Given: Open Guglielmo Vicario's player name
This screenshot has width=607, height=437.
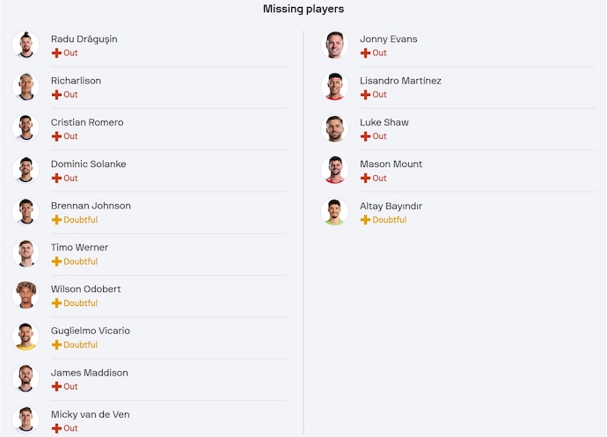Looking at the screenshot, I should click(91, 331).
